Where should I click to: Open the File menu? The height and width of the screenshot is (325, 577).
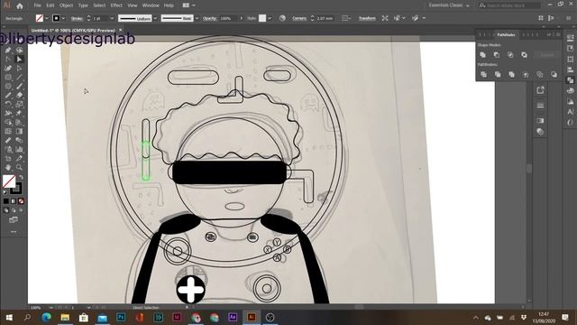coord(38,5)
